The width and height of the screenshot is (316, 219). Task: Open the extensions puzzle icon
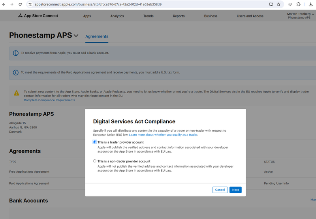(299, 4)
